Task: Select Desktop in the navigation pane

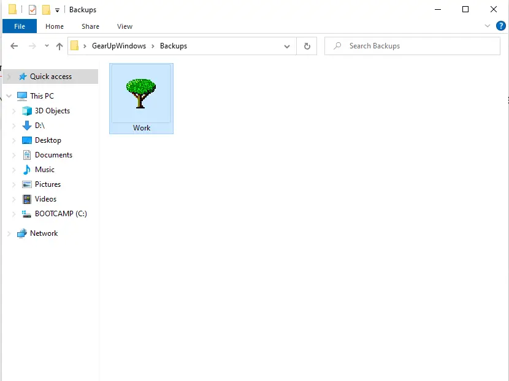Action: tap(48, 140)
